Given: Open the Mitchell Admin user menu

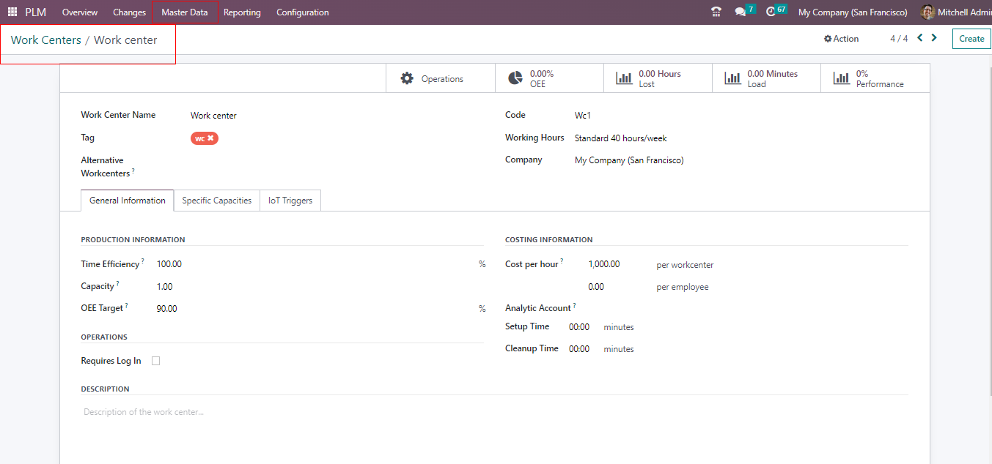Looking at the screenshot, I should [956, 12].
